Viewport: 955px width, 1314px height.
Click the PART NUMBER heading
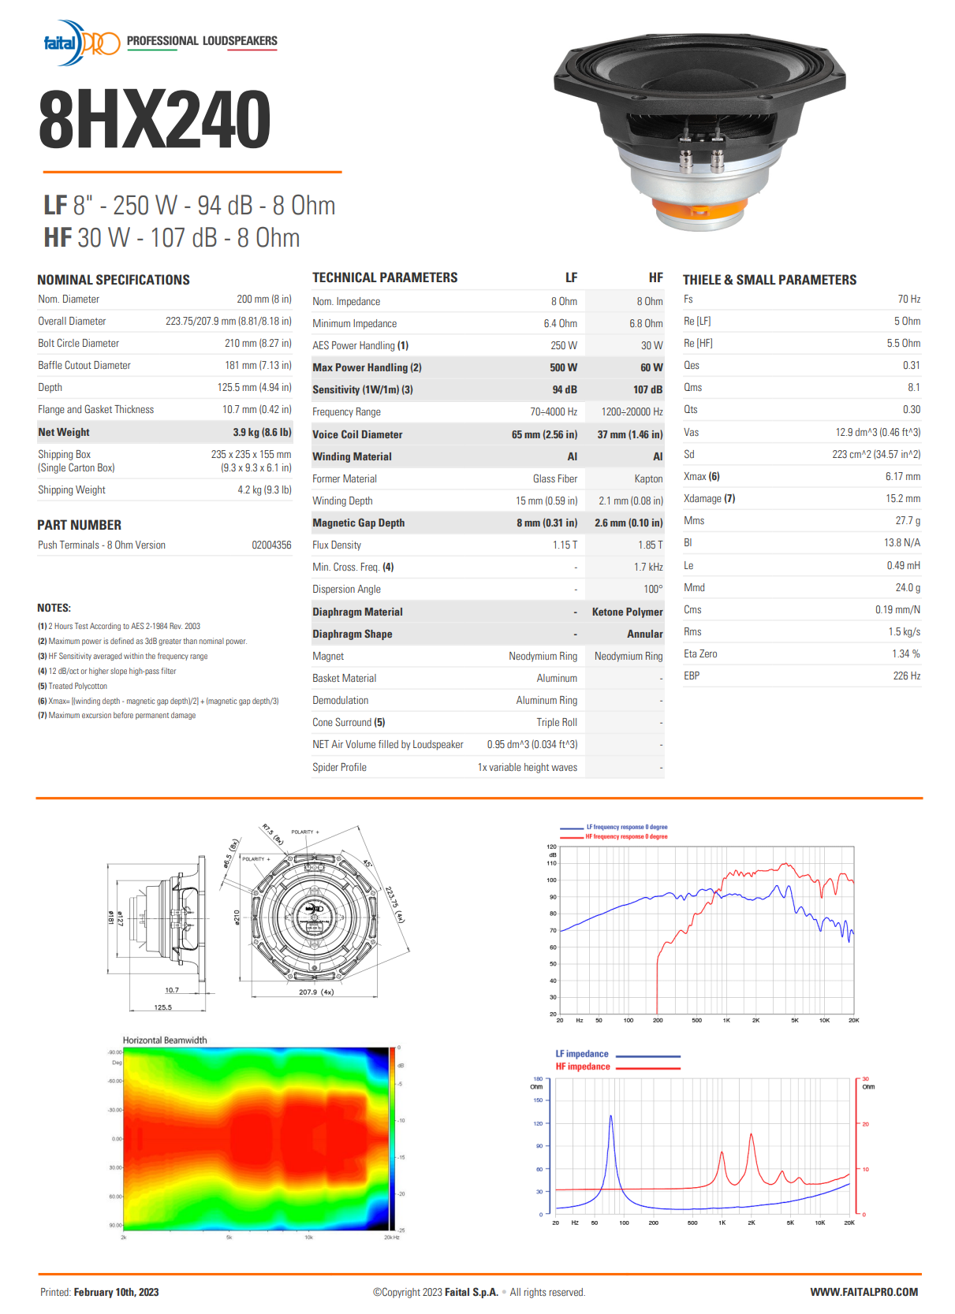click(x=80, y=525)
